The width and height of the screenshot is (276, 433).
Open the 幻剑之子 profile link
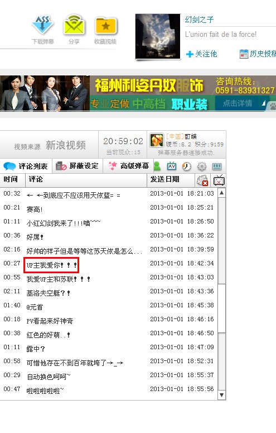199,20
